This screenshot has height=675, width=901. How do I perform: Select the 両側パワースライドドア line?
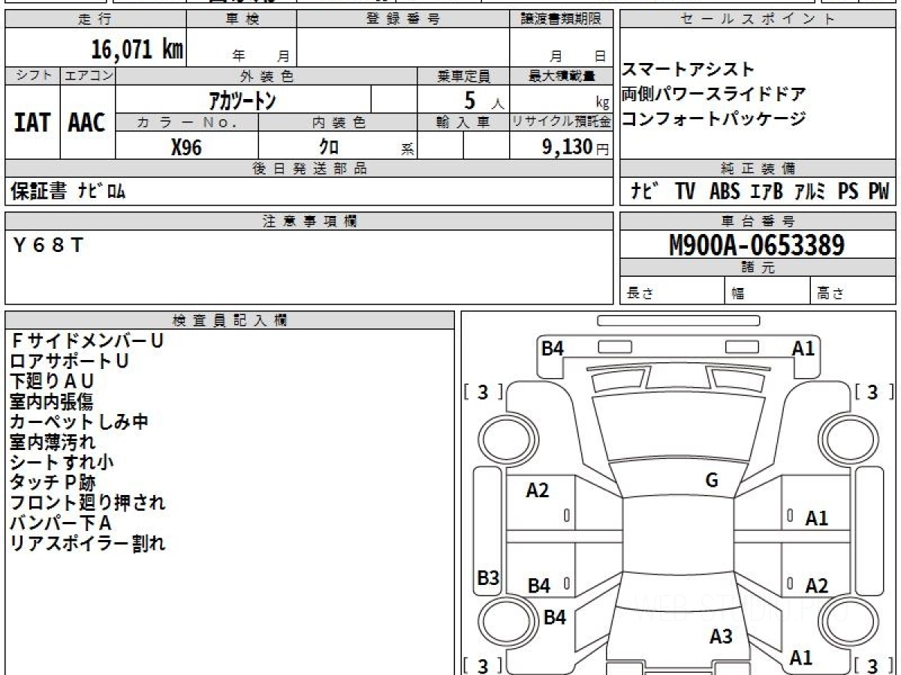click(714, 94)
